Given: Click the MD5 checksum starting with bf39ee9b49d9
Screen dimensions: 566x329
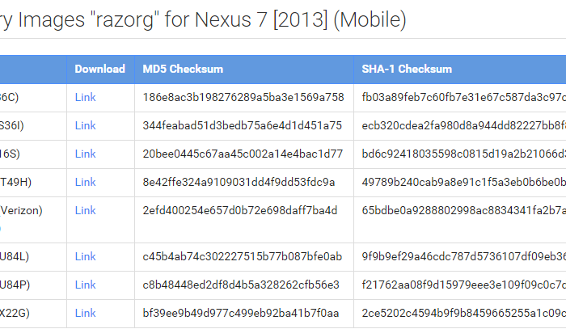Looking at the screenshot, I should [x=242, y=313].
